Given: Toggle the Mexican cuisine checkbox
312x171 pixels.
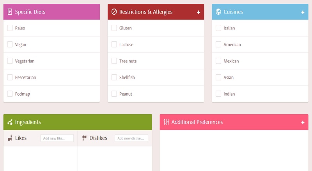Looking at the screenshot, I should (x=218, y=61).
